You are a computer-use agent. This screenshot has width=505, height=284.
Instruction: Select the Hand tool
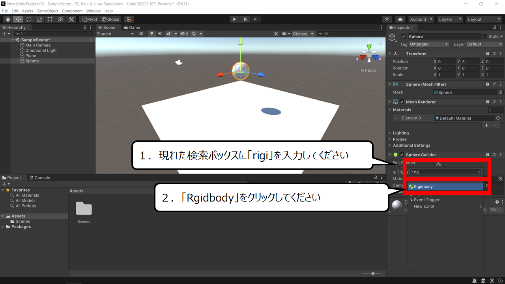(x=8, y=19)
